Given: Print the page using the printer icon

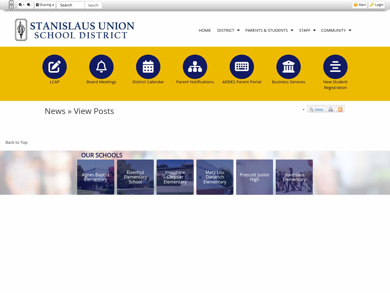Looking at the screenshot, I should tap(330, 109).
